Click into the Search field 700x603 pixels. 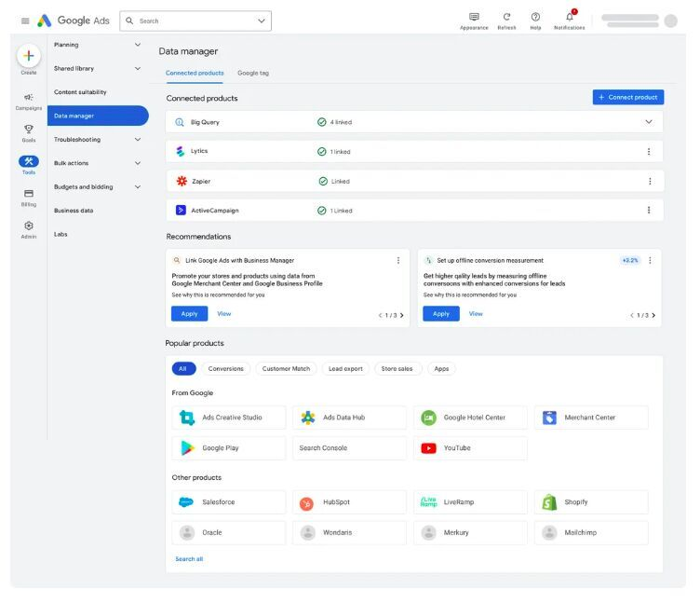195,21
